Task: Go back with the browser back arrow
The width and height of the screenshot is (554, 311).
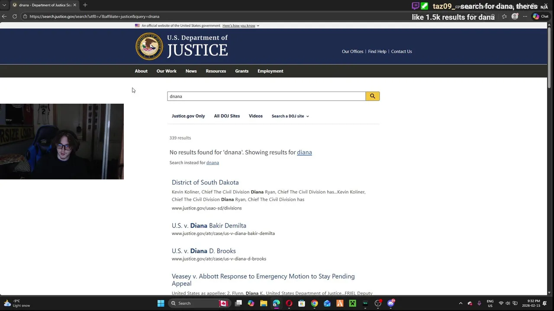Action: (4, 16)
